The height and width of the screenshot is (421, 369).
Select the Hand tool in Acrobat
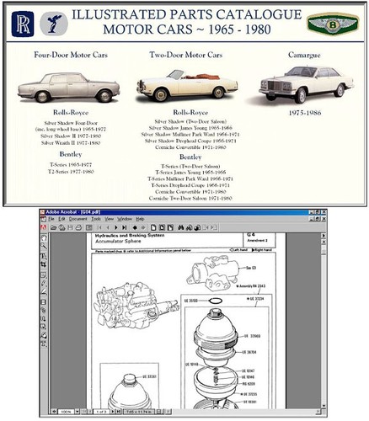click(x=44, y=238)
